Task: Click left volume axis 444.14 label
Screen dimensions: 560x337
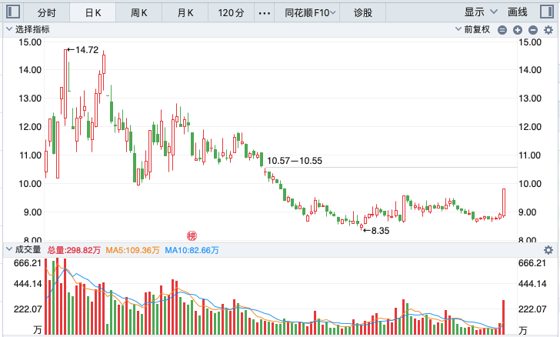Action: [x=28, y=284]
